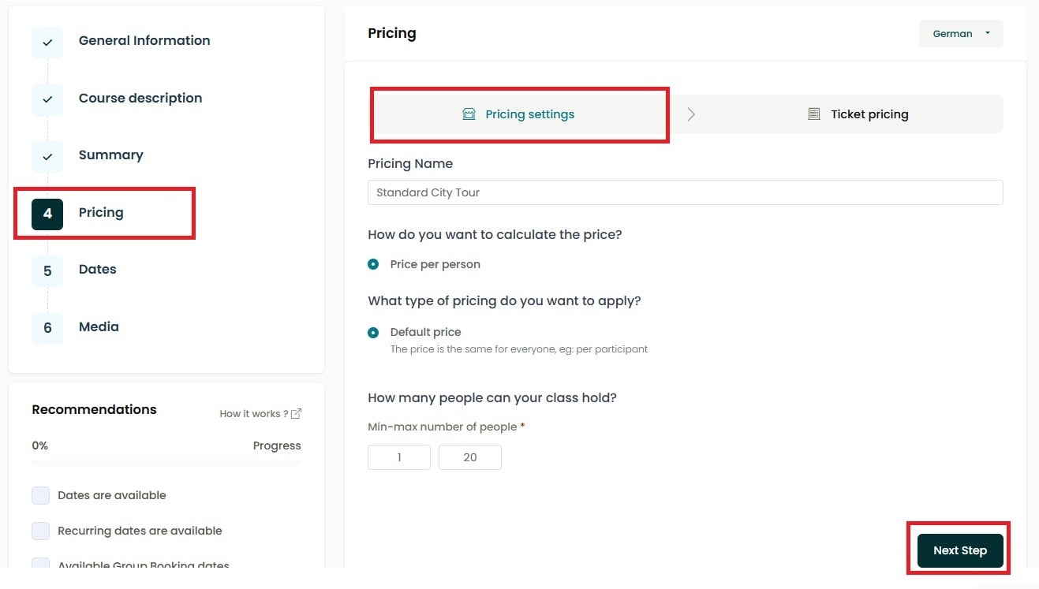Click the external link icon beside How it works
1039x589 pixels.
tap(297, 414)
